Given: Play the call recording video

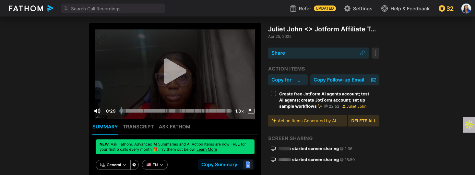Looking at the screenshot, I should click(x=175, y=71).
